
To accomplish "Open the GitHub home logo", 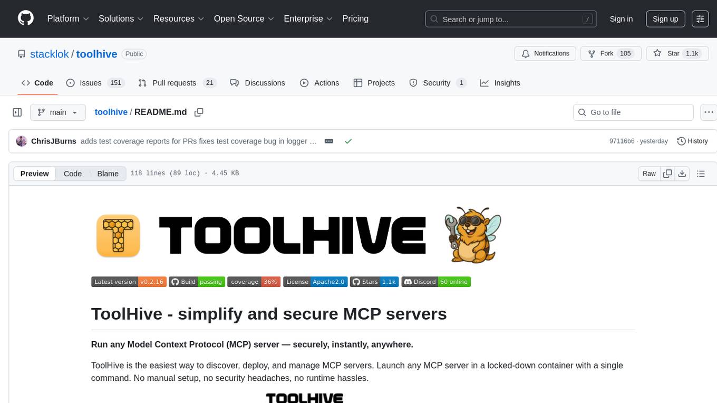I will [26, 18].
